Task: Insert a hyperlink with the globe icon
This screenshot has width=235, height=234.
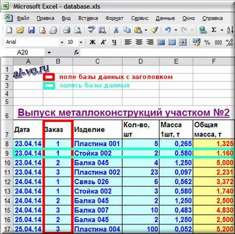Action: click(203, 30)
